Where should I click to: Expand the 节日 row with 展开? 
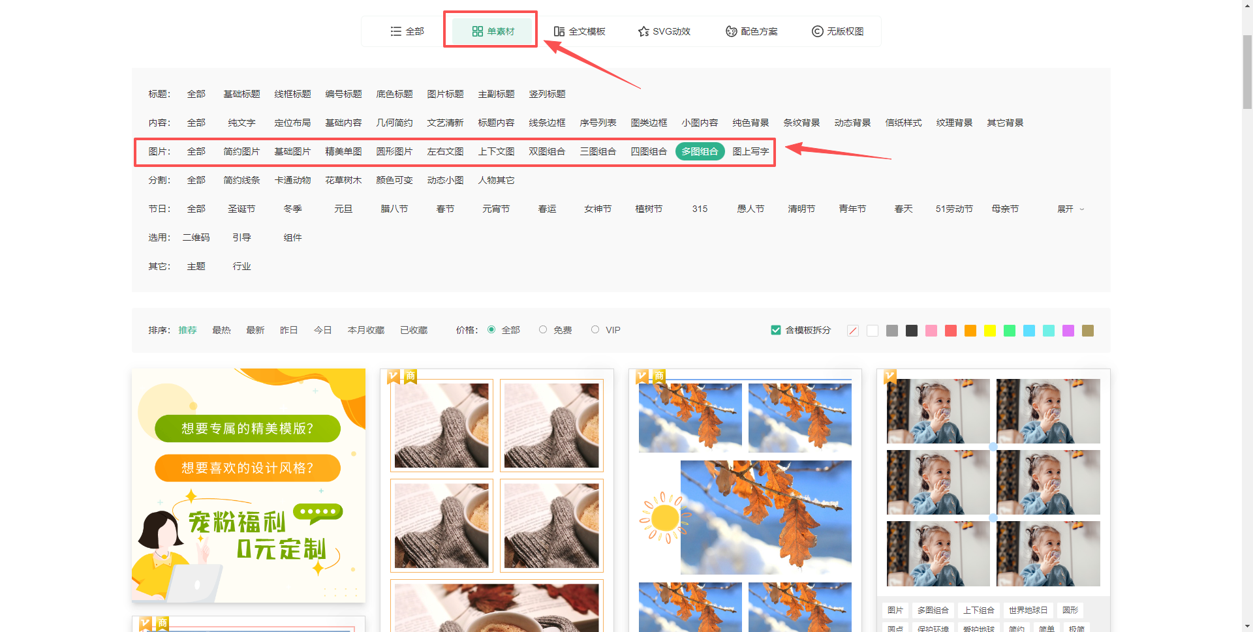1070,209
